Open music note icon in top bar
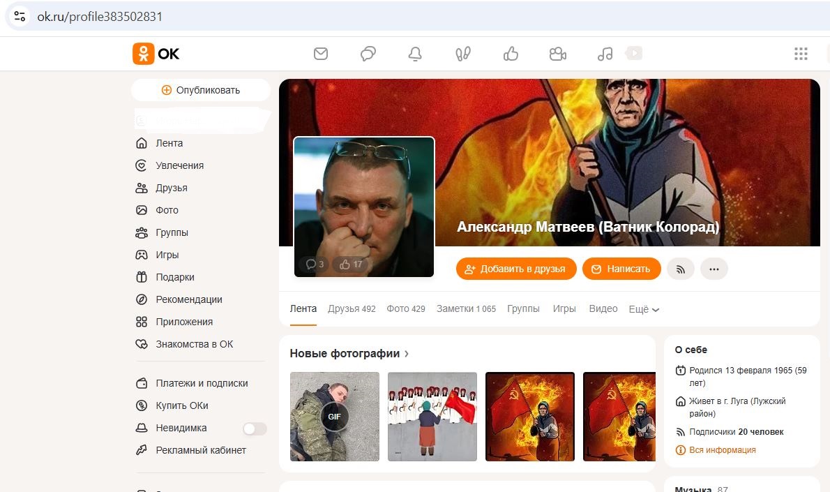The image size is (830, 492). (605, 54)
